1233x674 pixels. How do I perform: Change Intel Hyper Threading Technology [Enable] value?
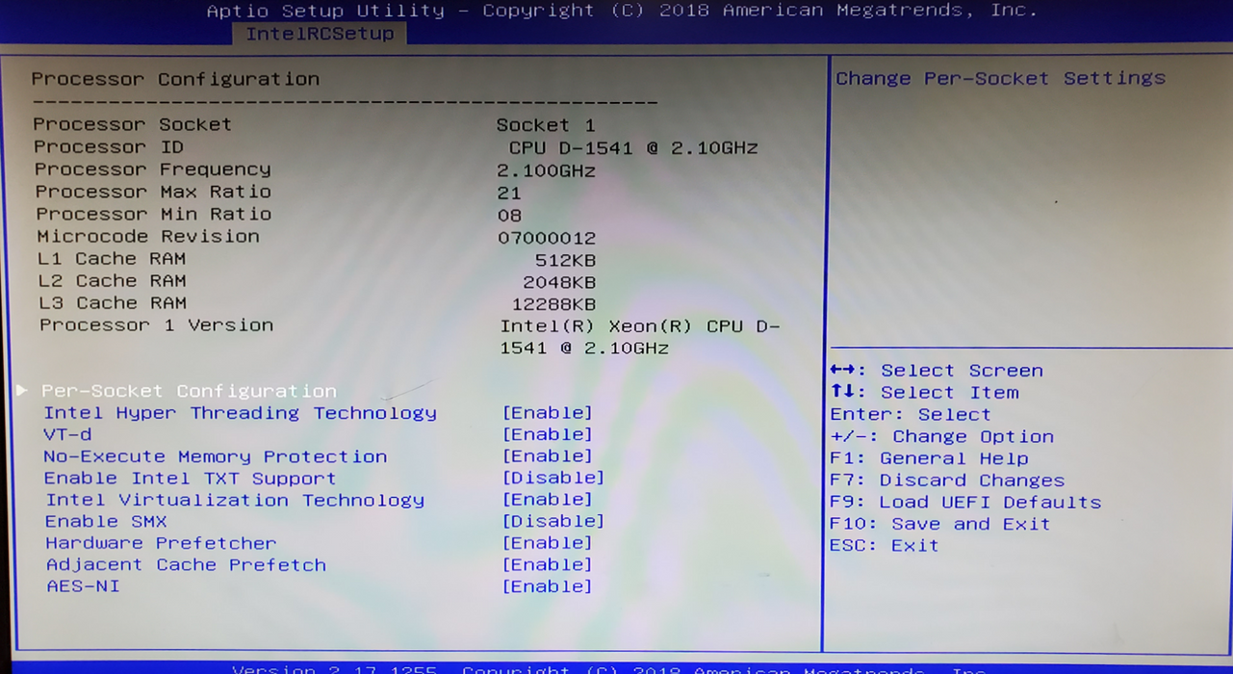548,413
